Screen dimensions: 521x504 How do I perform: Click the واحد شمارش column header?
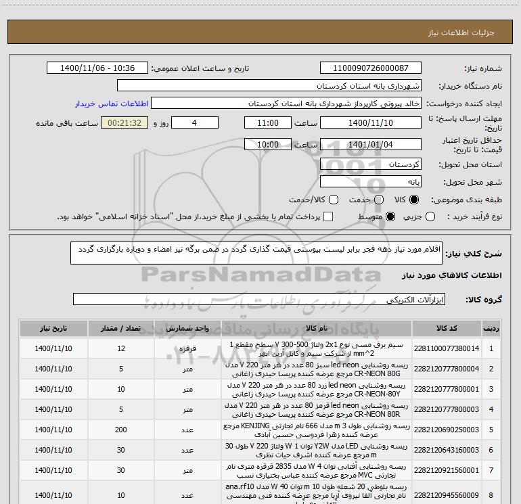(187, 329)
